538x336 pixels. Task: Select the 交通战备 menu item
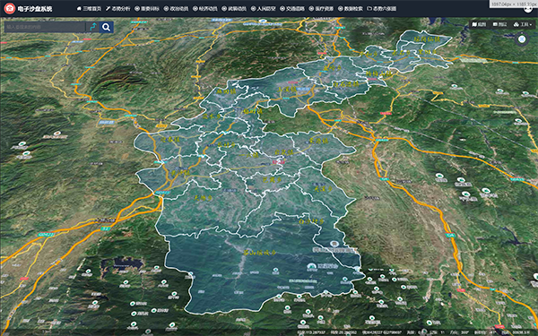(x=292, y=9)
